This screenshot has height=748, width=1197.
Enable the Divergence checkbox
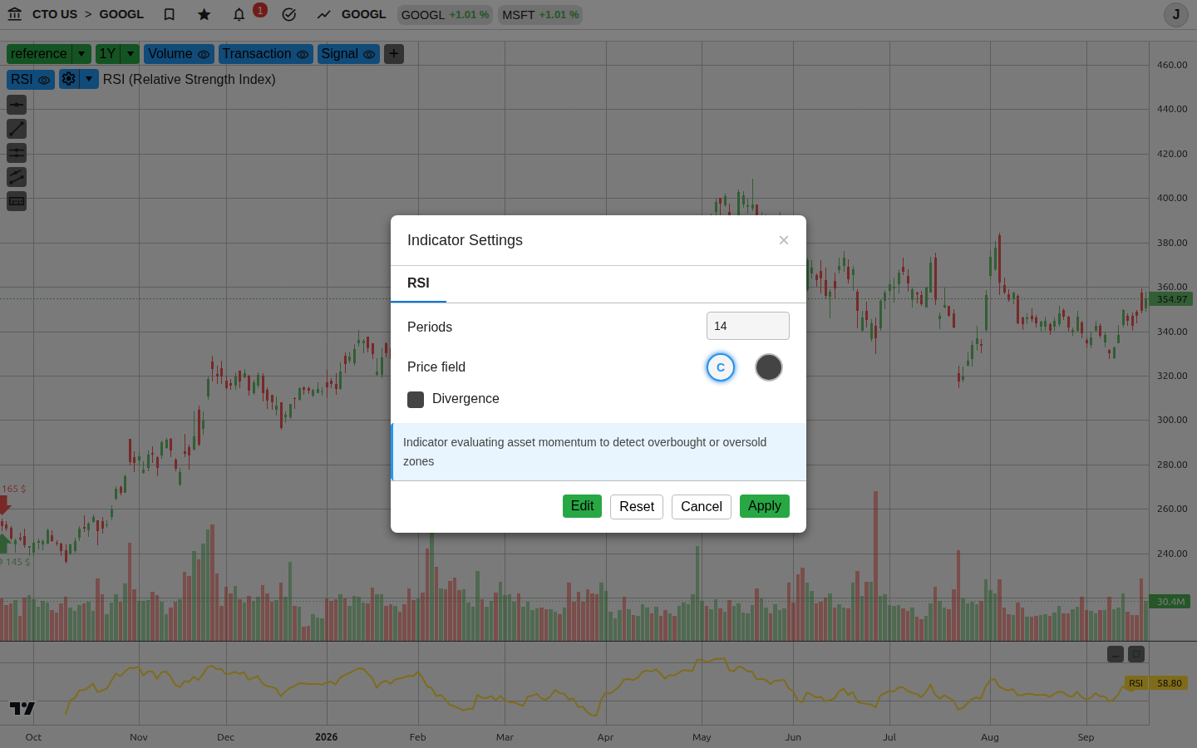click(416, 400)
